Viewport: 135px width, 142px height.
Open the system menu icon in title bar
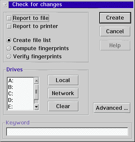click(x=5, y=5)
